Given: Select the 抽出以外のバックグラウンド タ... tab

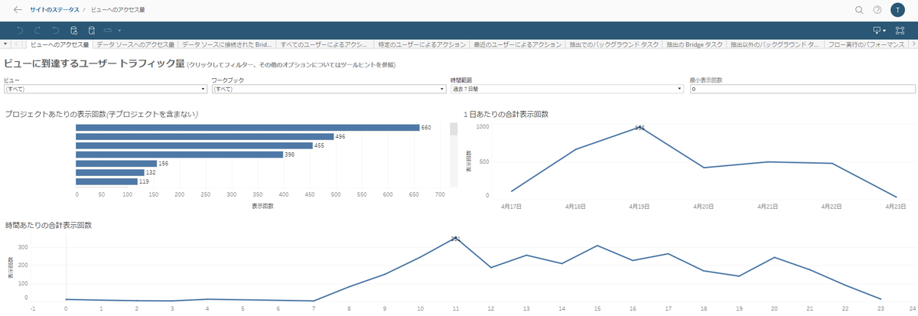Looking at the screenshot, I should 774,45.
